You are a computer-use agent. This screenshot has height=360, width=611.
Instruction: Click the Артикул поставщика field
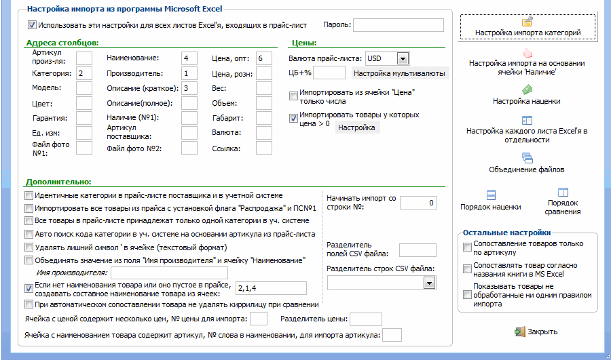[x=189, y=133]
